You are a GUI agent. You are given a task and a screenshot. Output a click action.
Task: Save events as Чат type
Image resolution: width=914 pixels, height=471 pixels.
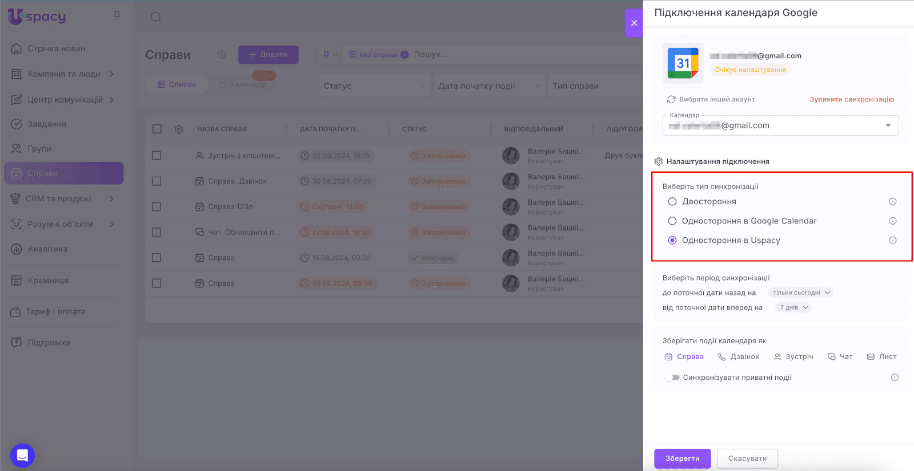(840, 357)
